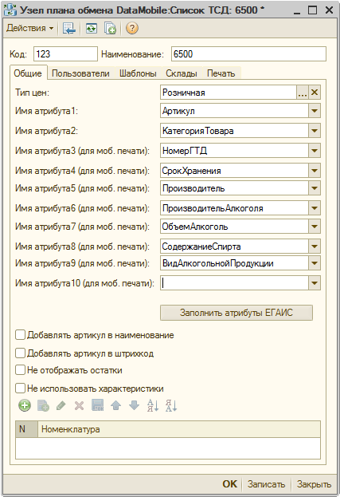The image size is (340, 497).
Task: Check Не использовать характеристики option
Action: (20, 389)
